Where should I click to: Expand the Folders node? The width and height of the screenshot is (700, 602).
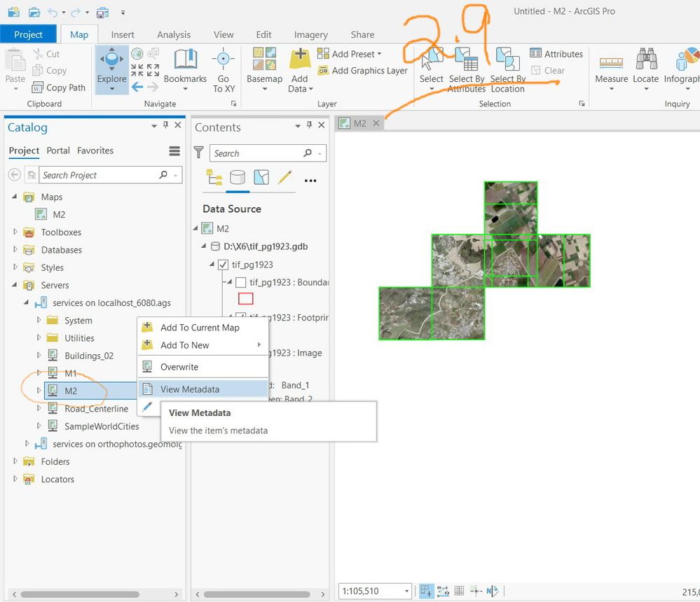click(15, 461)
